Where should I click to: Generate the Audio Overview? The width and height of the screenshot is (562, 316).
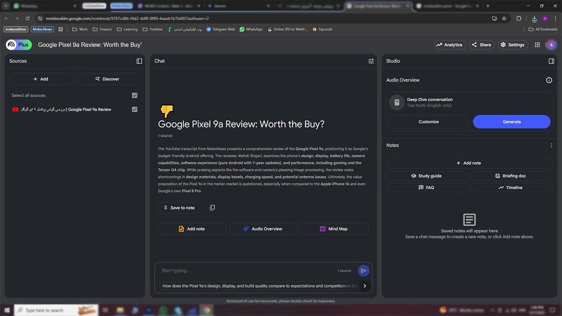511,122
